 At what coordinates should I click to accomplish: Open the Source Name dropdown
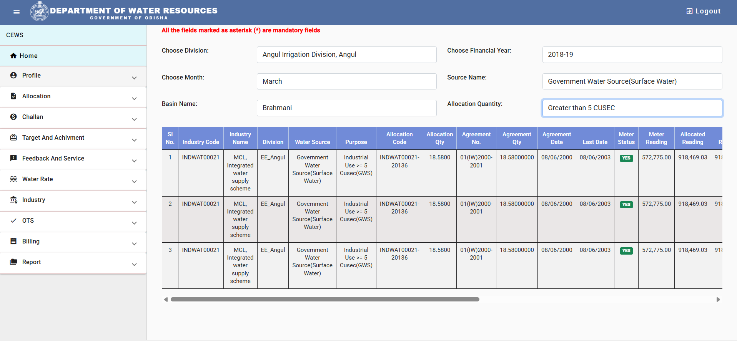[632, 81]
